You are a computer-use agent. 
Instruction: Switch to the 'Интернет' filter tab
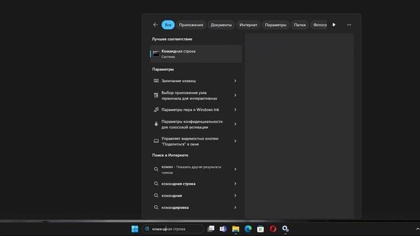coord(248,25)
